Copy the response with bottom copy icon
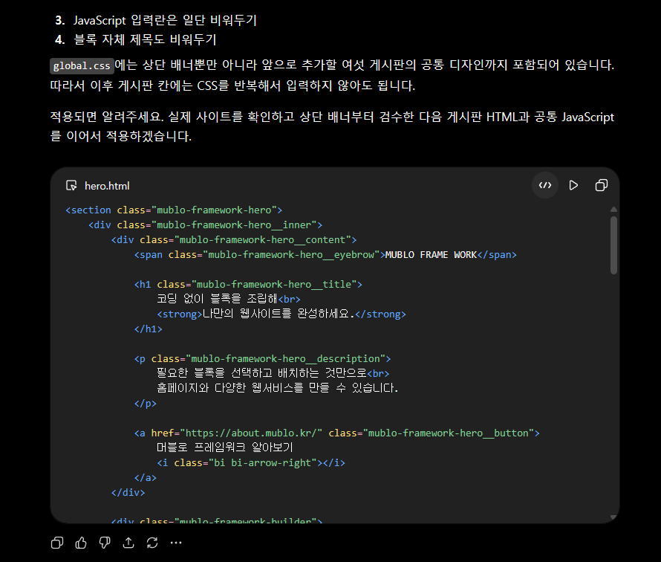661x562 pixels. click(57, 543)
